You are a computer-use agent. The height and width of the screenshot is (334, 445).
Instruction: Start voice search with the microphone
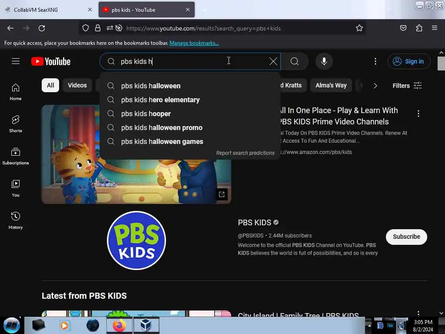(324, 61)
